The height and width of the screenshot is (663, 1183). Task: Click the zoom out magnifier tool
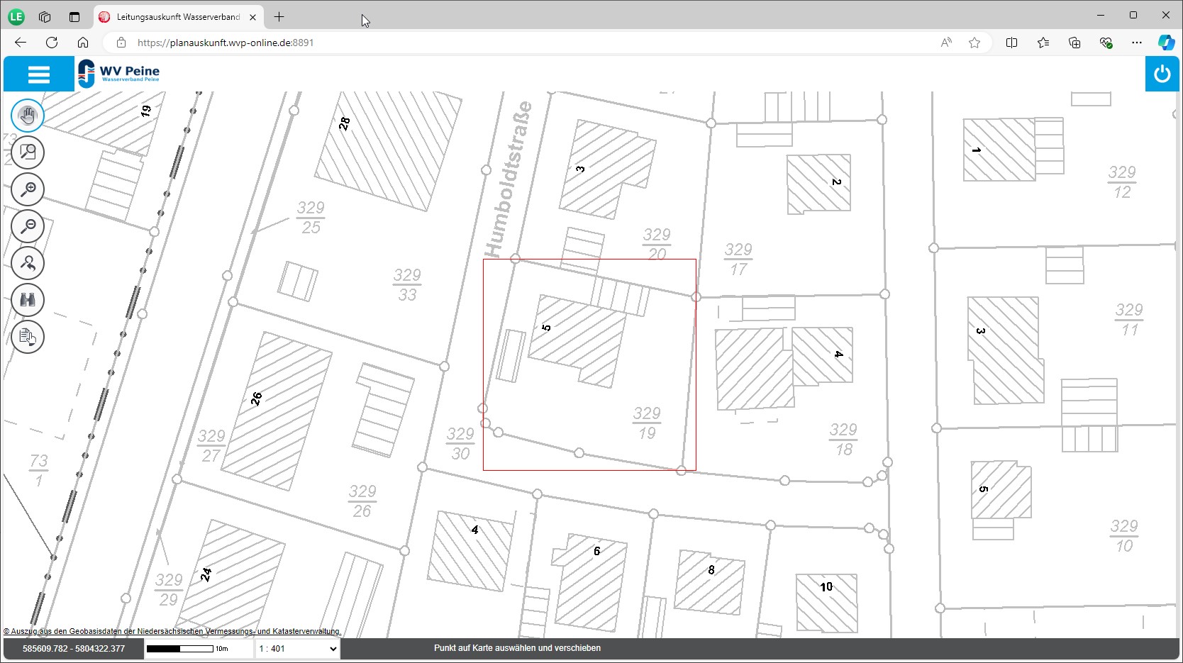click(x=28, y=226)
